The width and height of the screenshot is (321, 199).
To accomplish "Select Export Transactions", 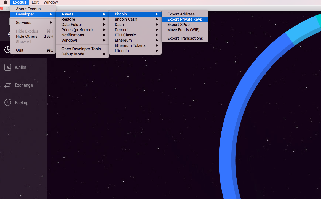I will pyautogui.click(x=185, y=39).
